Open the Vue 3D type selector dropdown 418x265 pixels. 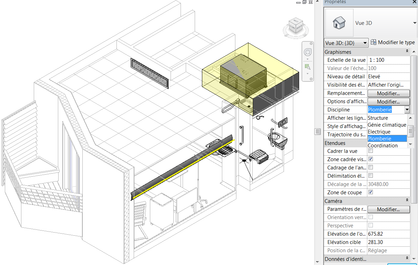coord(415,23)
